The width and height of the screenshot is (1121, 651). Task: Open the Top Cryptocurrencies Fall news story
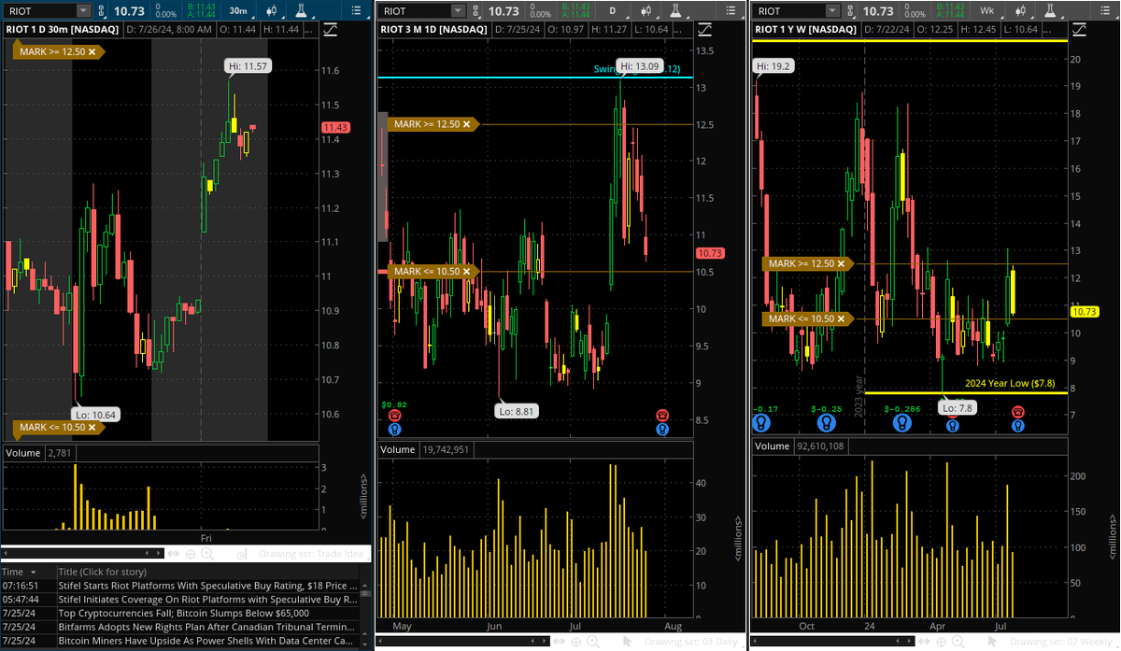pyautogui.click(x=207, y=614)
